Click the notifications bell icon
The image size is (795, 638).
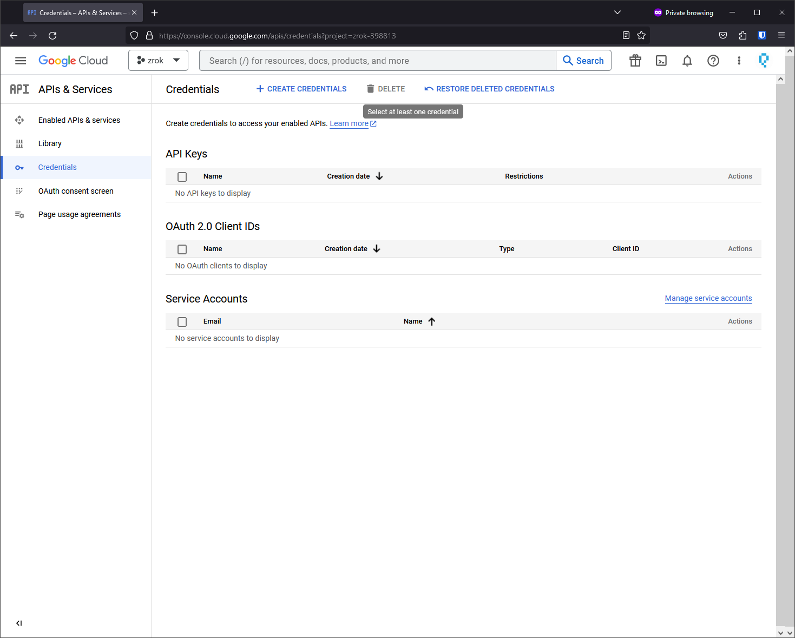coord(687,61)
